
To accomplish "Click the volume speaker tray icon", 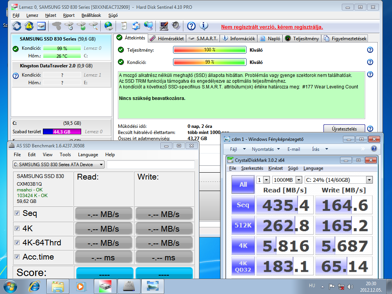I will (350, 286).
